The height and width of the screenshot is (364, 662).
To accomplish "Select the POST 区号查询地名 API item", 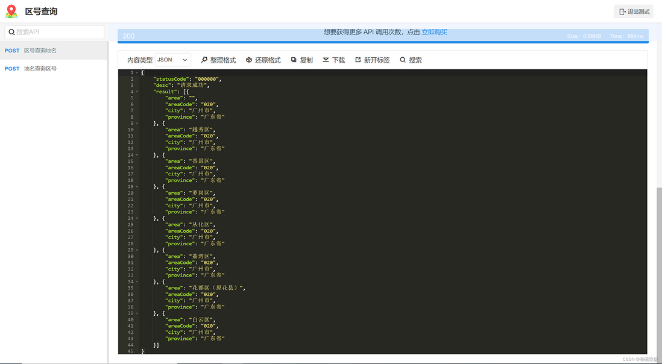I will click(x=54, y=51).
